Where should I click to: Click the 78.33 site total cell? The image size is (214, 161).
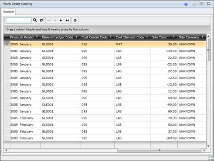click(x=164, y=118)
